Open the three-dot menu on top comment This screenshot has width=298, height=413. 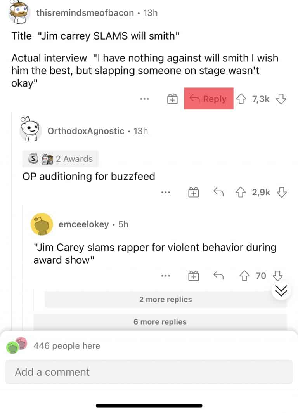[144, 99]
